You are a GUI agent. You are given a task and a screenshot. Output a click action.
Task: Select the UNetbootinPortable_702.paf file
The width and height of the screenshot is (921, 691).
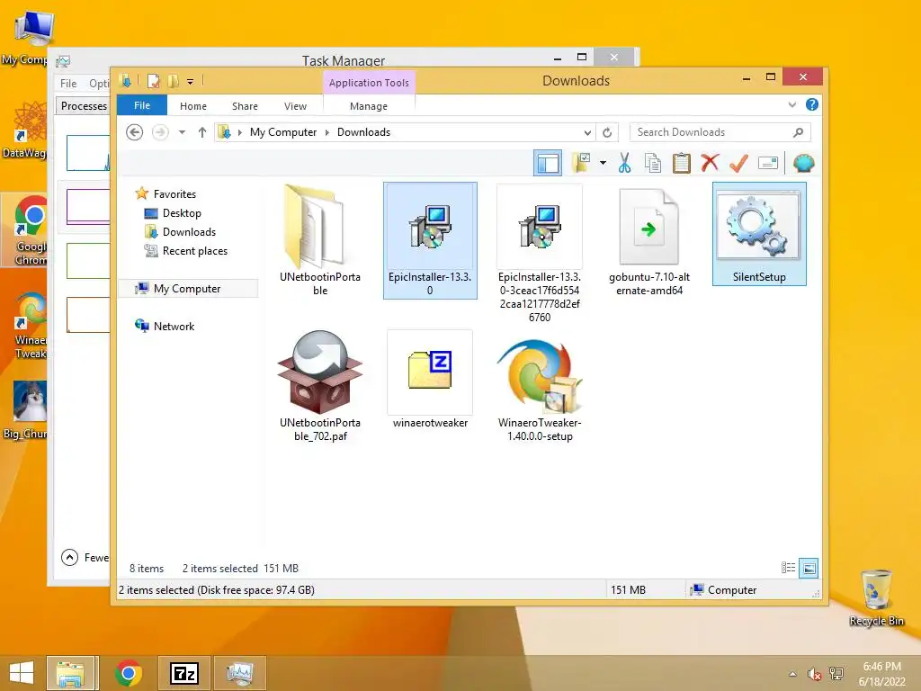(320, 386)
